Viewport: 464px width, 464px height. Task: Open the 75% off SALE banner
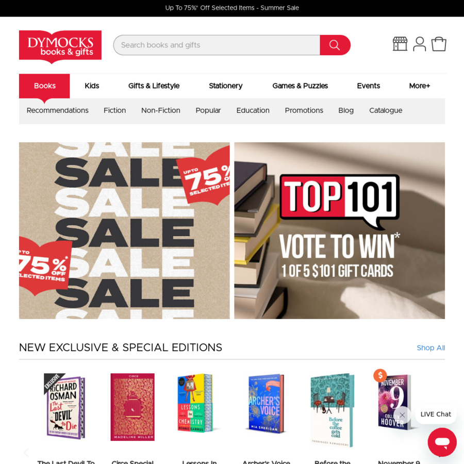[x=124, y=230]
